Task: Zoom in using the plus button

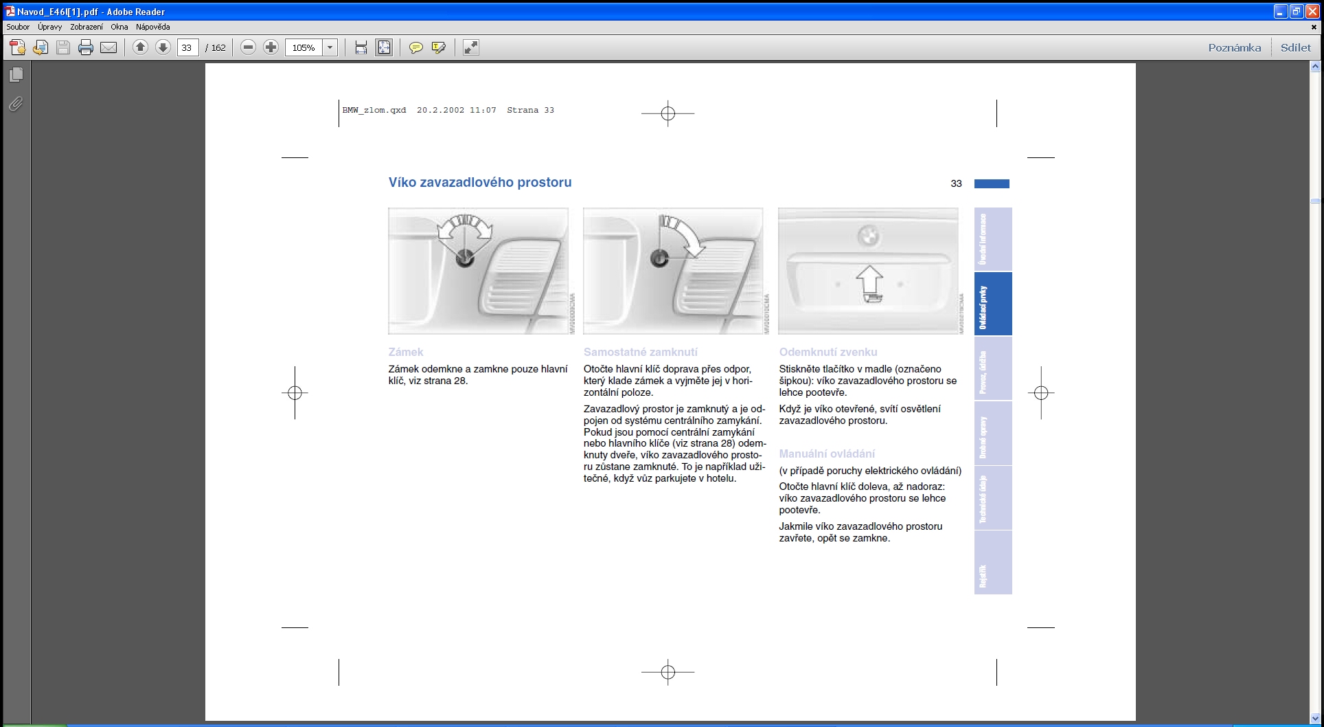Action: [271, 47]
